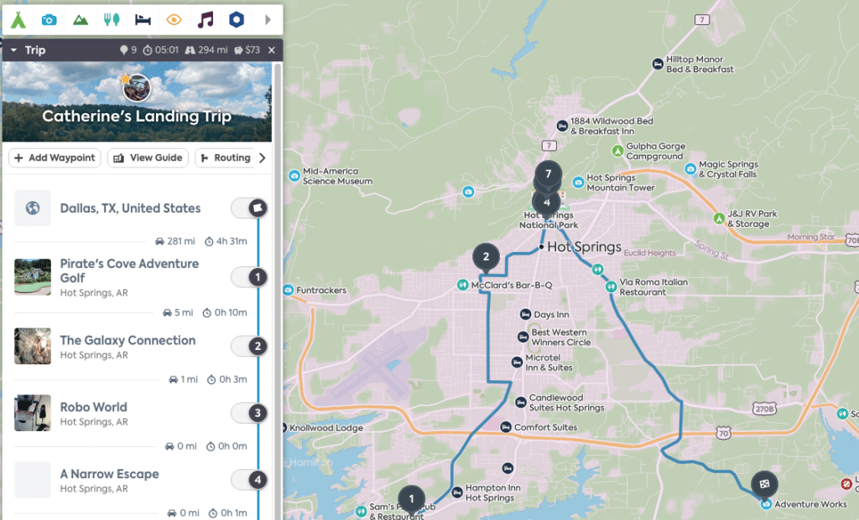859x520 pixels.
Task: Select Hilltop Manor Bed & Breakfast map icon
Action: coord(658,64)
